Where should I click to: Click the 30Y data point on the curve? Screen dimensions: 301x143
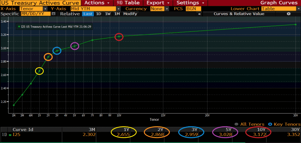pos(295,24)
